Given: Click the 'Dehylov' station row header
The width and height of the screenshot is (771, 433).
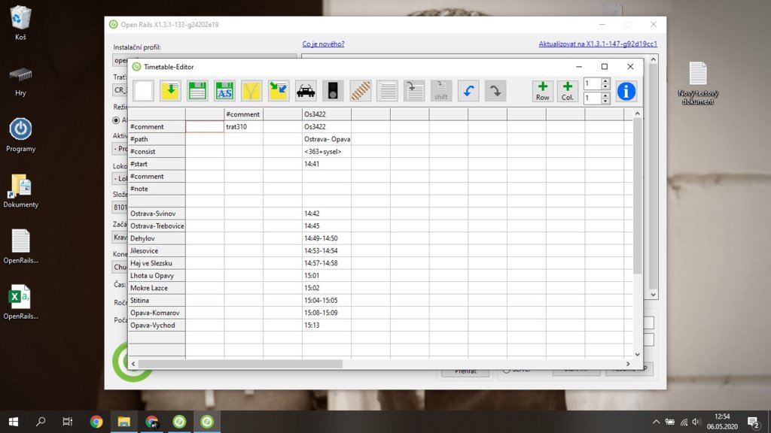Looking at the screenshot, I should (x=157, y=238).
